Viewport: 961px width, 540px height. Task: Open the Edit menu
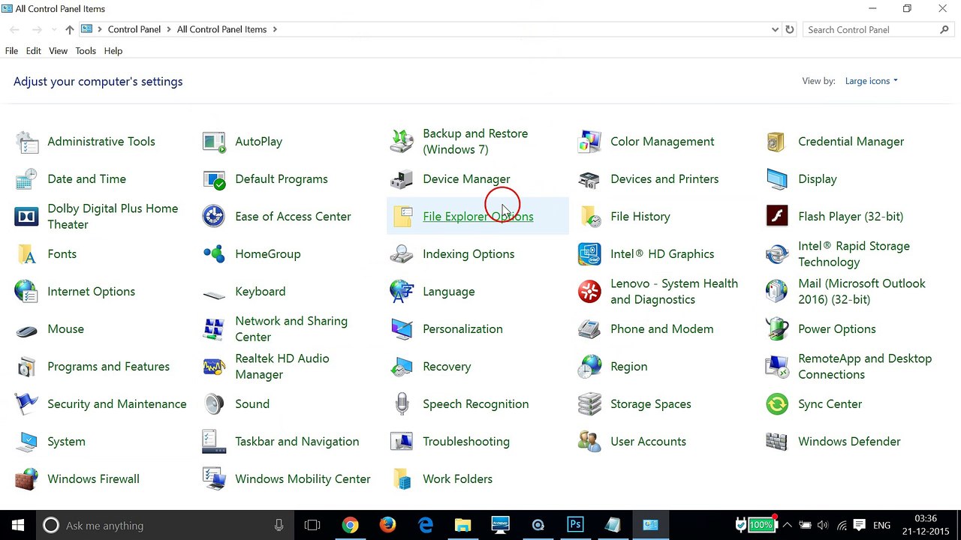34,51
